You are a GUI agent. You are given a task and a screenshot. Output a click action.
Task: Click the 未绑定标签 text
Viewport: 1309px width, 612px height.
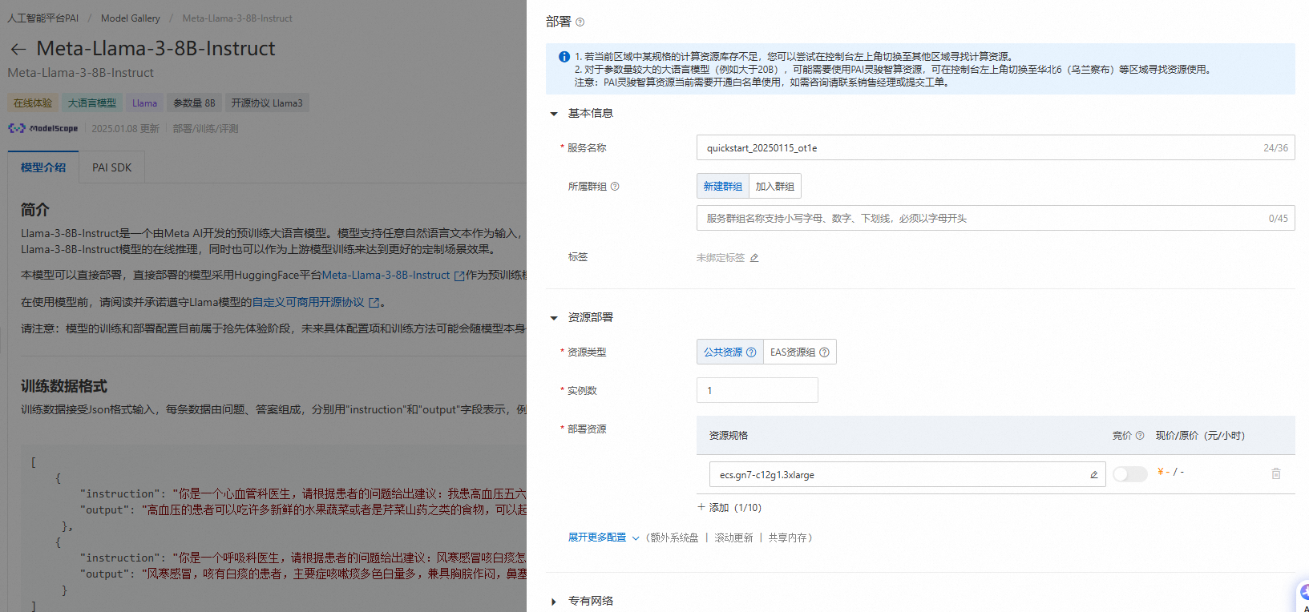coord(721,258)
